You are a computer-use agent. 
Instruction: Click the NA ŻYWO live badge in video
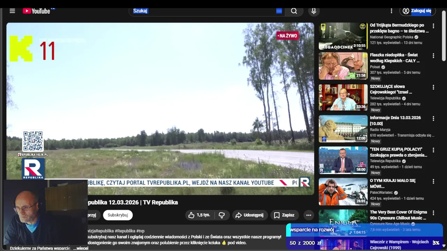click(287, 36)
